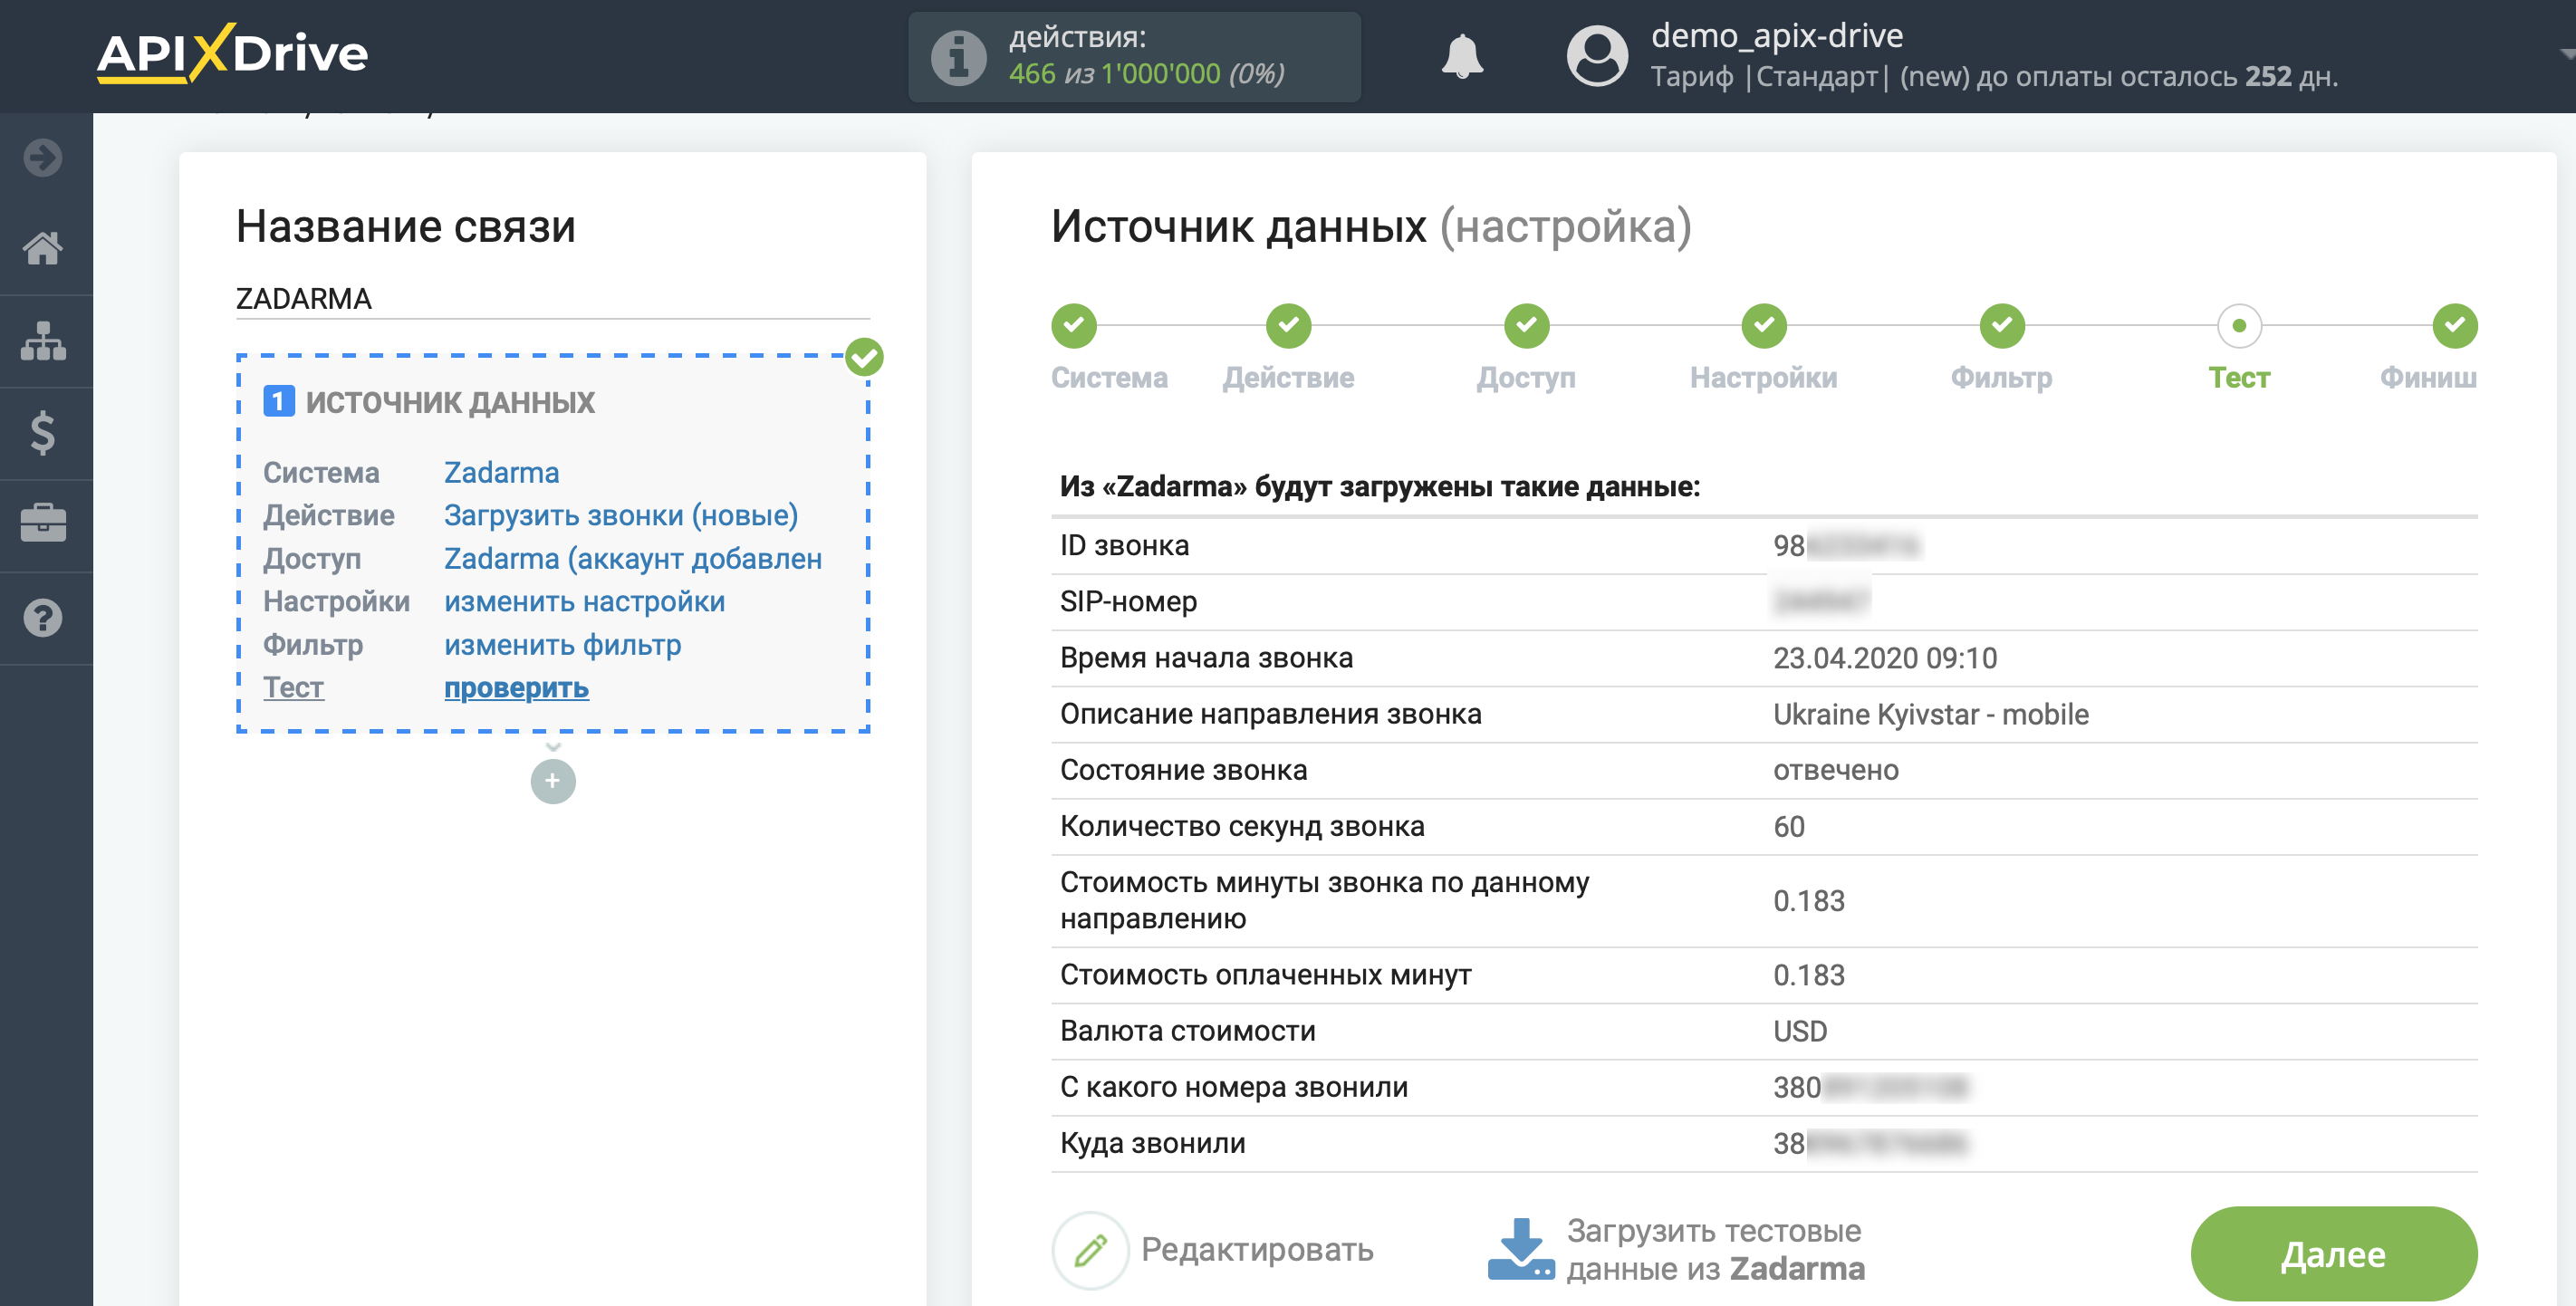Go to the Настройки step circle
2576x1306 pixels.
[1764, 325]
